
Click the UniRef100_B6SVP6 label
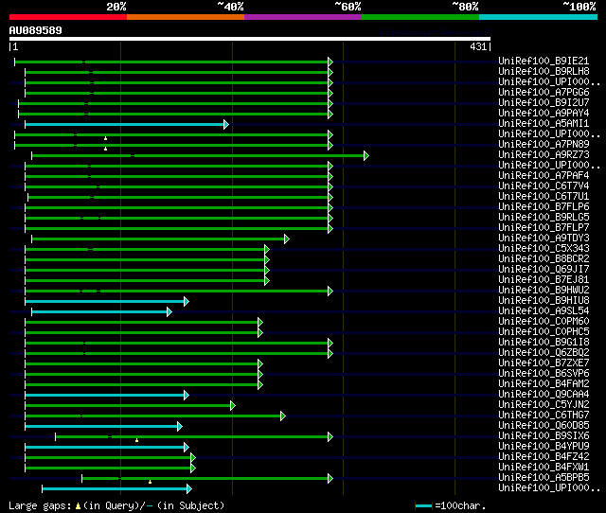[x=544, y=374]
